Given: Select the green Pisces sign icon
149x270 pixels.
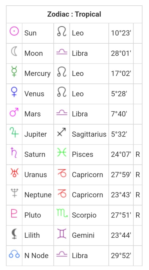Looking at the screenshot, I should (x=62, y=152).
